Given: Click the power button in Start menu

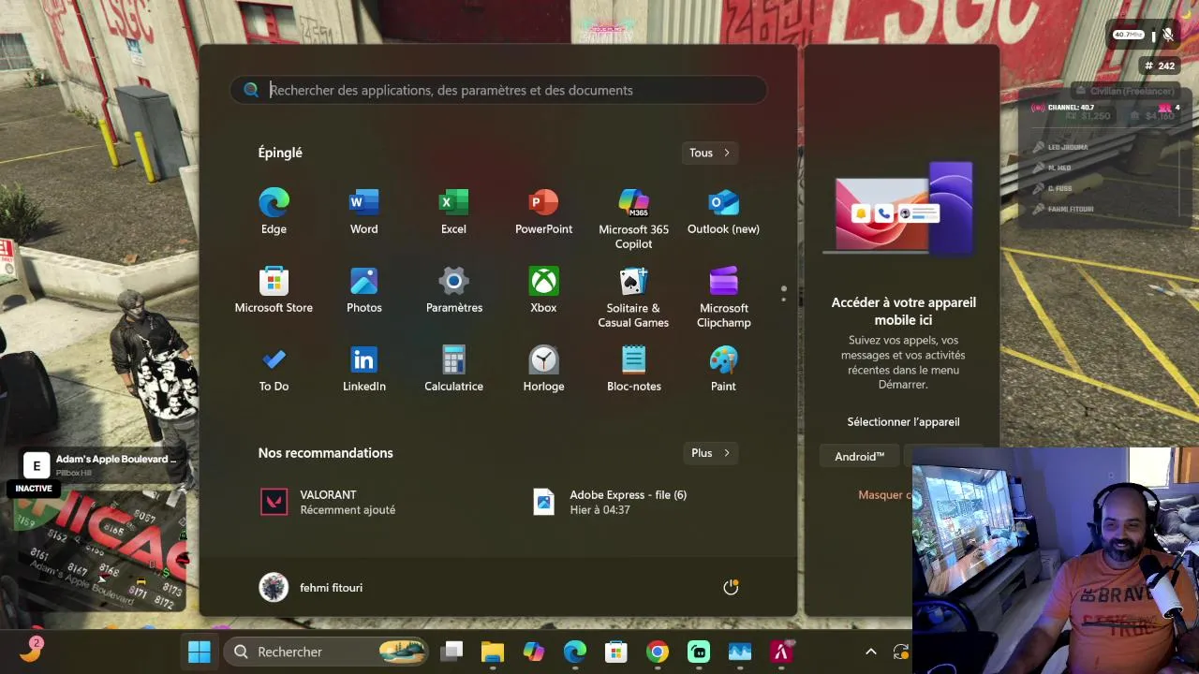Looking at the screenshot, I should 731,587.
